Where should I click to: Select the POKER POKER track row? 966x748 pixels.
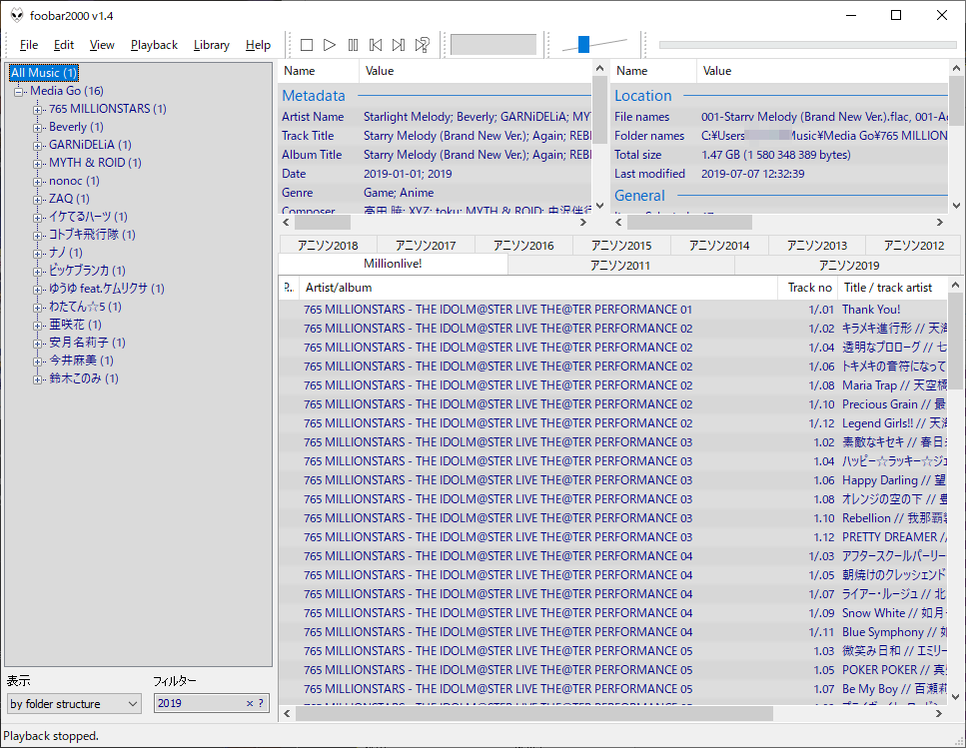pyautogui.click(x=612, y=669)
